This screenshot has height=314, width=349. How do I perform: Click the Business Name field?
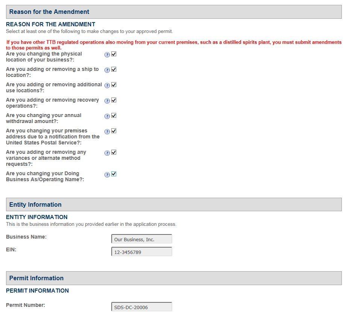point(142,239)
